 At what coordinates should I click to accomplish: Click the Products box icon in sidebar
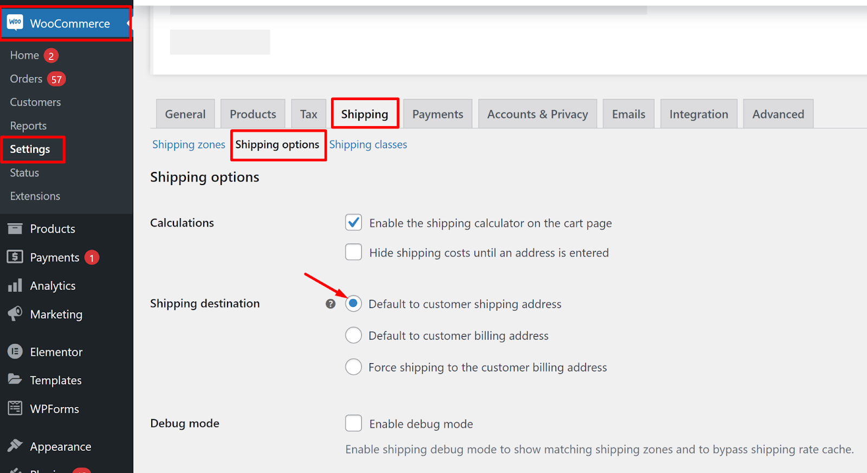click(15, 228)
